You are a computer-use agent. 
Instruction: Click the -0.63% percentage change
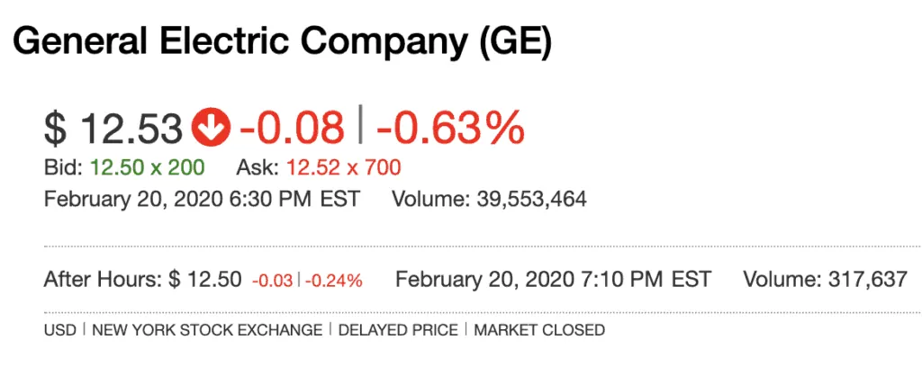click(x=450, y=128)
